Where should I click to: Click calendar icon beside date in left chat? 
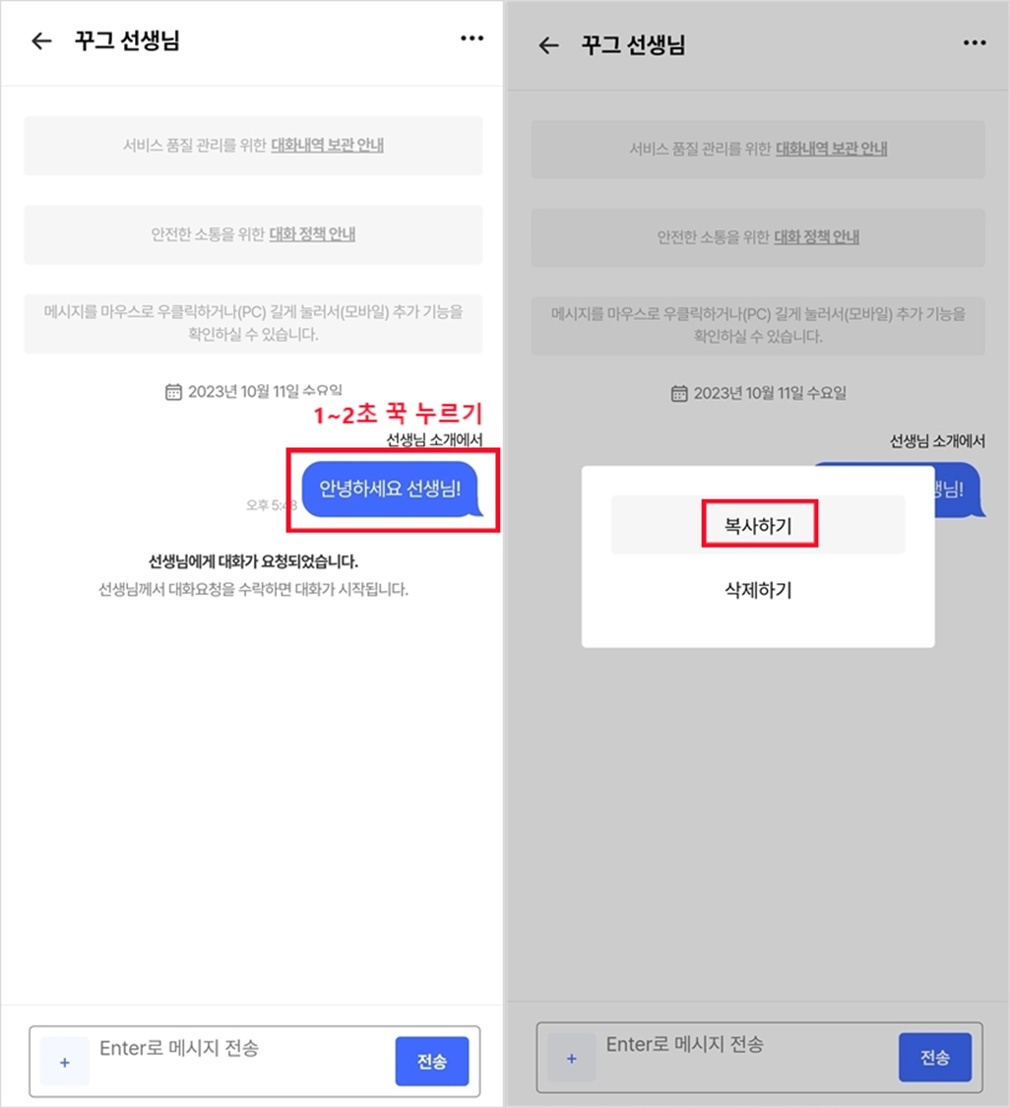click(173, 391)
